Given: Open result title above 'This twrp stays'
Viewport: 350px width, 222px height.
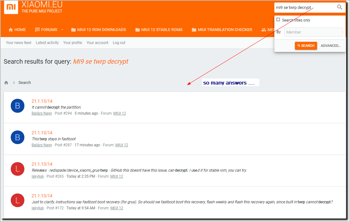Looking at the screenshot, I should click(x=42, y=133).
